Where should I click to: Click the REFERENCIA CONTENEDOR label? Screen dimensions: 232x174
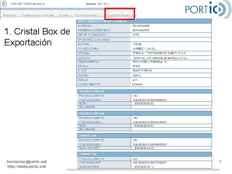click(94, 30)
